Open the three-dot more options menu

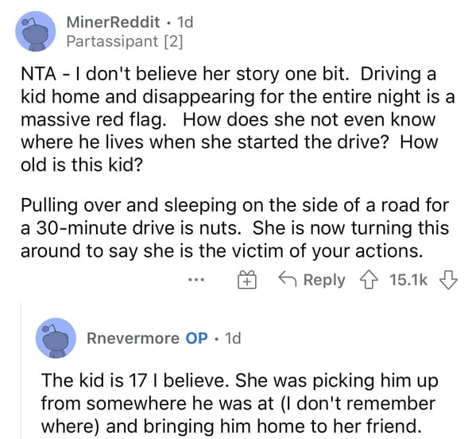tap(196, 279)
